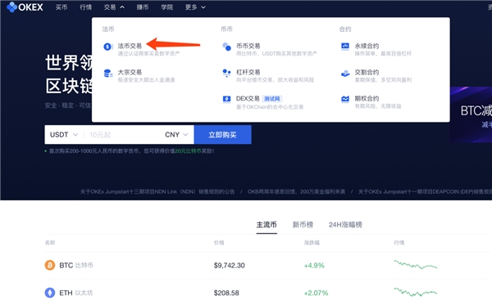Screen dimensions: 492x305
Task: Open the CNY currency dropdown
Action: [176, 135]
